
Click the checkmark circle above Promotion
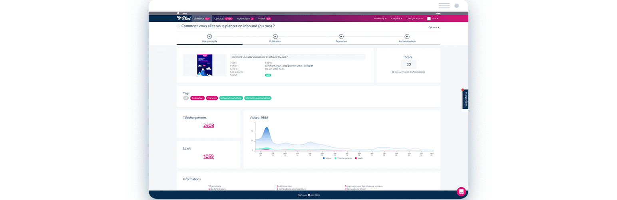tap(341, 36)
